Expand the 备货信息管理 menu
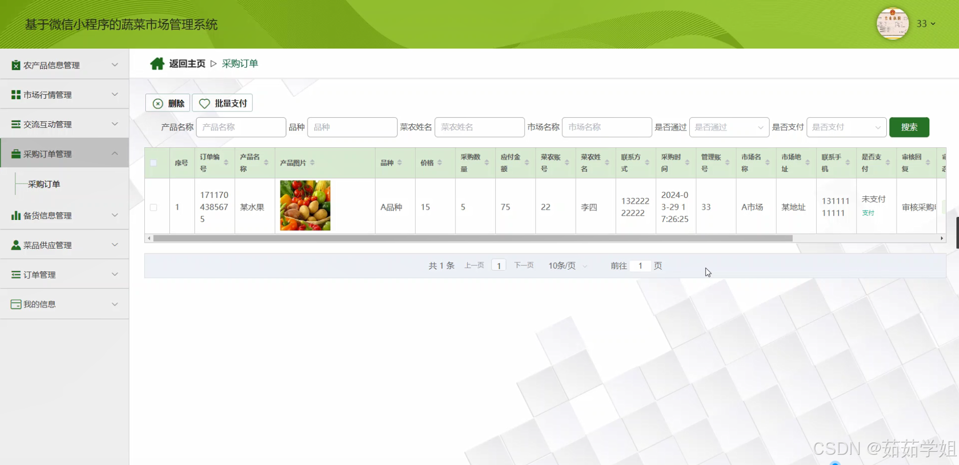The width and height of the screenshot is (959, 465). click(115, 215)
